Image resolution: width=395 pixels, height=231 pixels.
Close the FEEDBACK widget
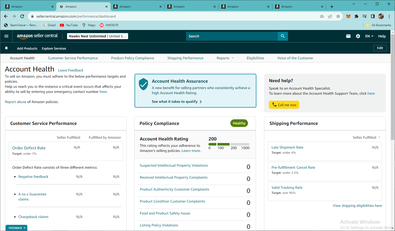[24, 228]
